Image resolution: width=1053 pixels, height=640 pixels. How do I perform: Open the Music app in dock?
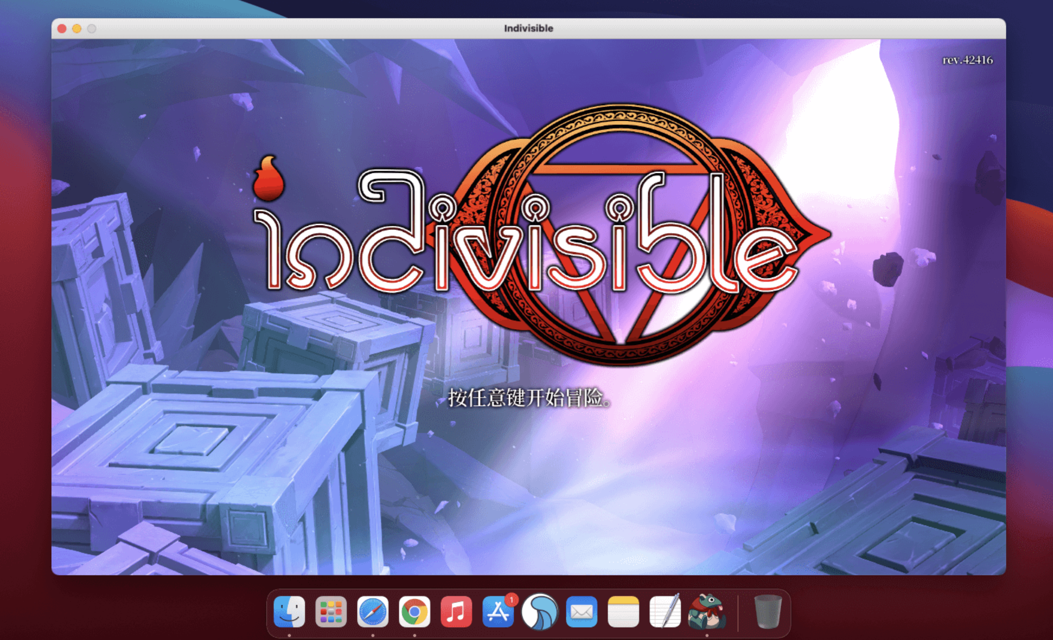tap(456, 612)
